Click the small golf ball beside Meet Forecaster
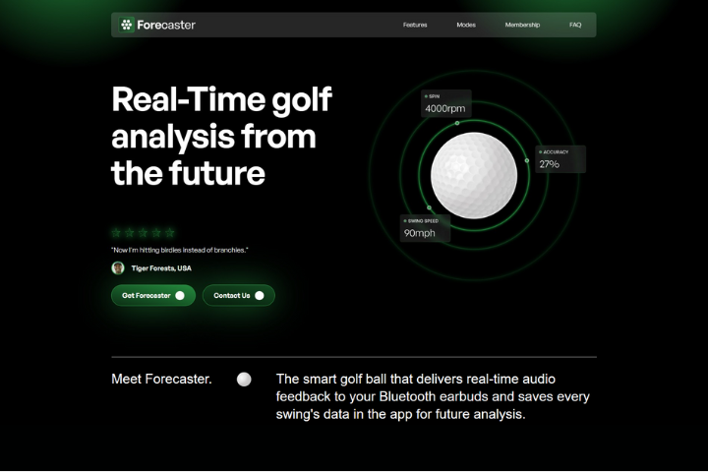This screenshot has height=472, width=708. [x=244, y=379]
